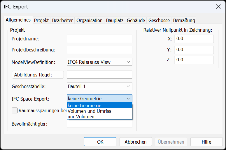The height and width of the screenshot is (150, 226).
Task: Click the Abbildungs-Regel button
Action: [x=38, y=75]
